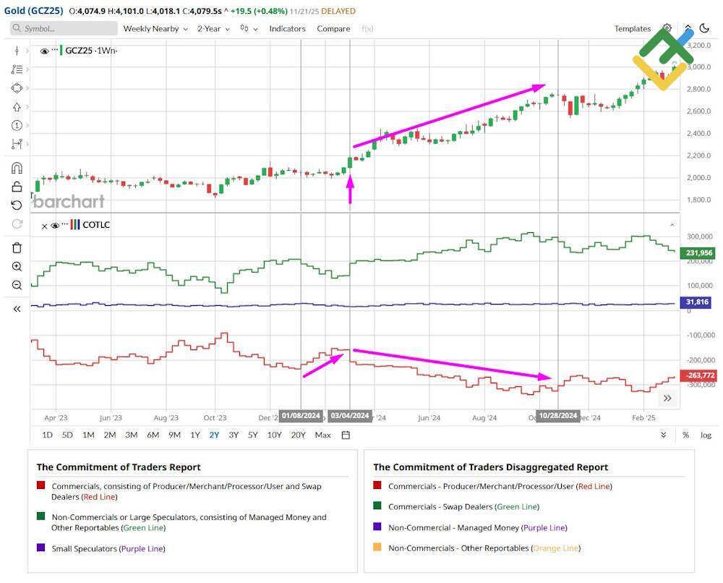Click the Symbol search input field
The width and height of the screenshot is (723, 583).
pyautogui.click(x=65, y=28)
